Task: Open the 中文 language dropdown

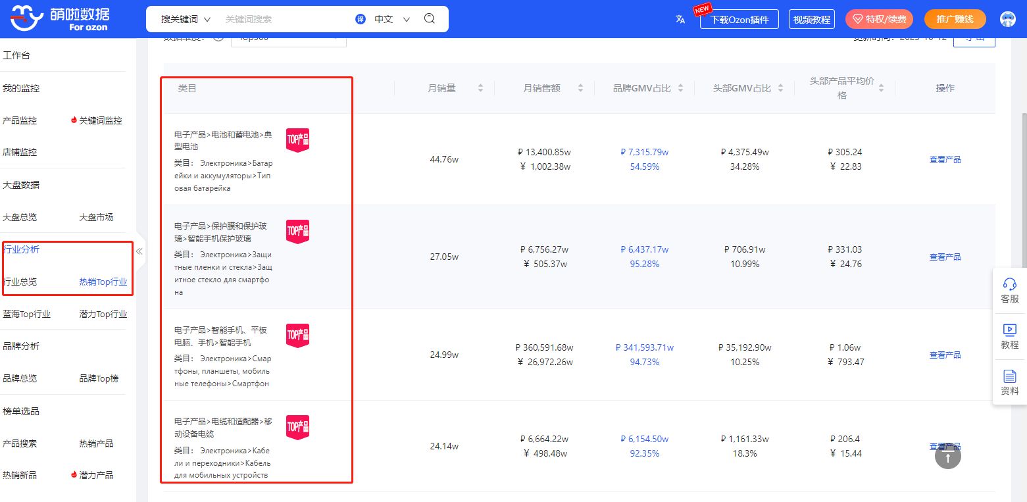Action: click(x=391, y=19)
